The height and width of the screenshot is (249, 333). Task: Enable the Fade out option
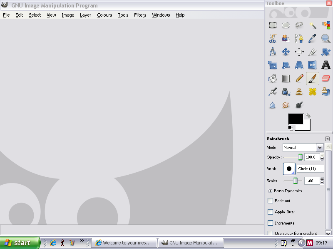coord(270,200)
